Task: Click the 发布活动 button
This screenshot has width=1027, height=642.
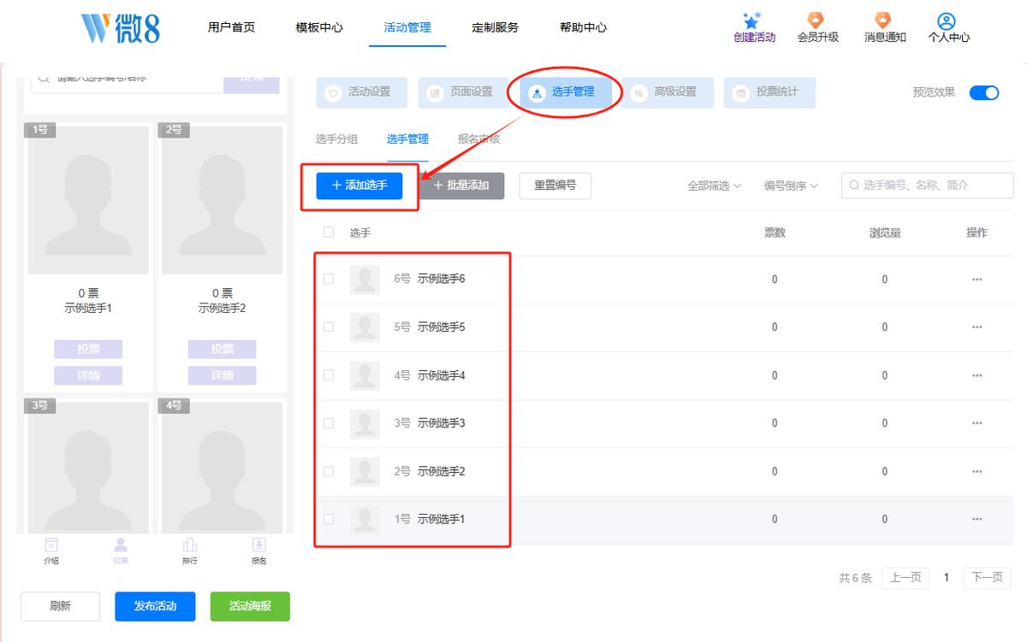Action: [x=155, y=606]
